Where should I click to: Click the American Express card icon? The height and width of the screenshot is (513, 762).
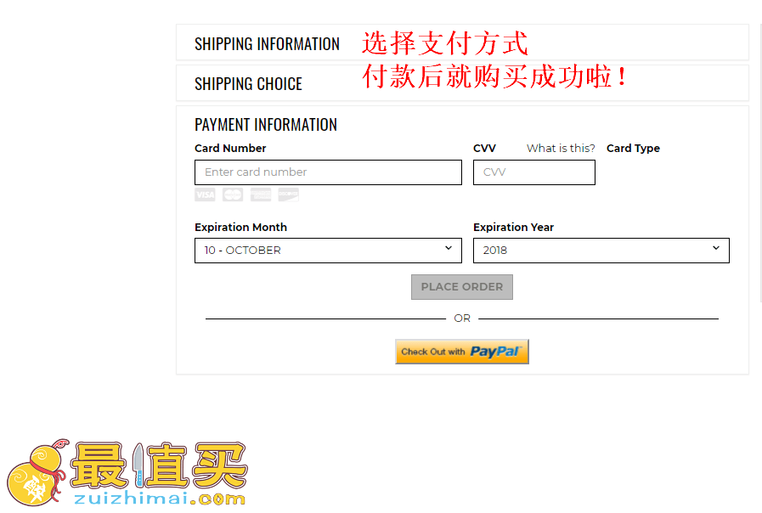[x=261, y=194]
